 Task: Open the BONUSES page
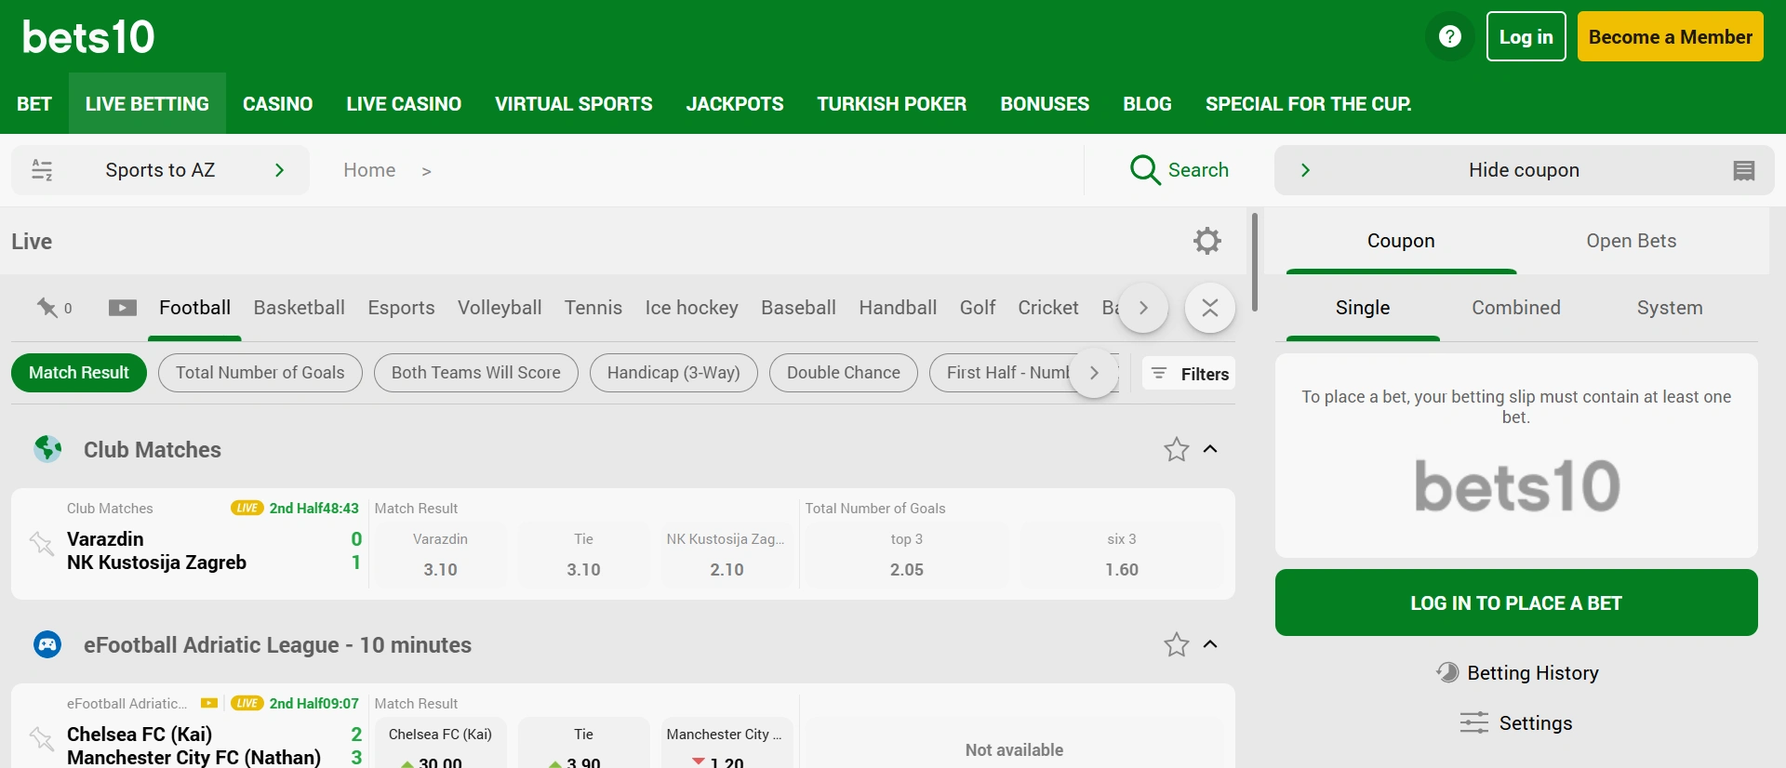[x=1045, y=103]
